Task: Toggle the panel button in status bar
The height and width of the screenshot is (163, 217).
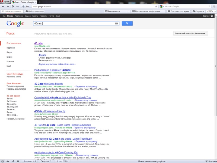Action: [2, 161]
